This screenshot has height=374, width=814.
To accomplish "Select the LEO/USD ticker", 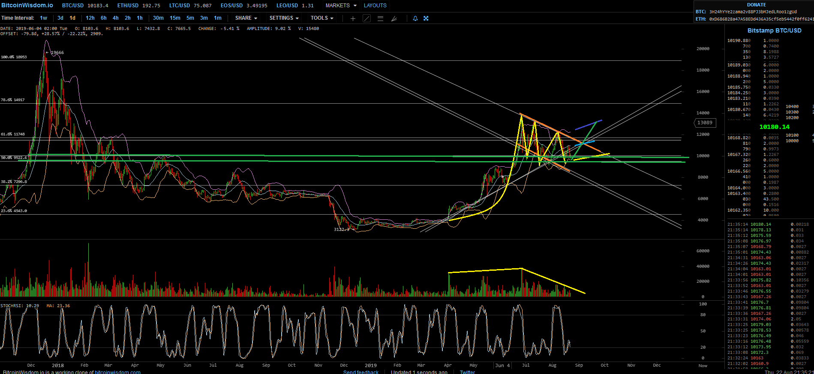I will (x=295, y=6).
